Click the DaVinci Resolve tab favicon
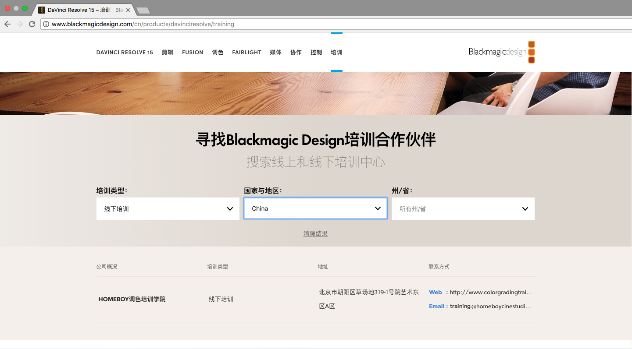 (x=42, y=10)
